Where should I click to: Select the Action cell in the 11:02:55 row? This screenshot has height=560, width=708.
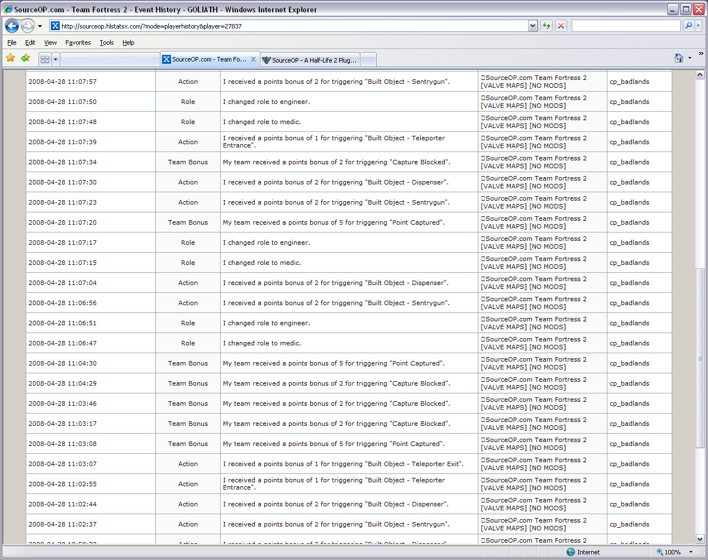point(188,484)
